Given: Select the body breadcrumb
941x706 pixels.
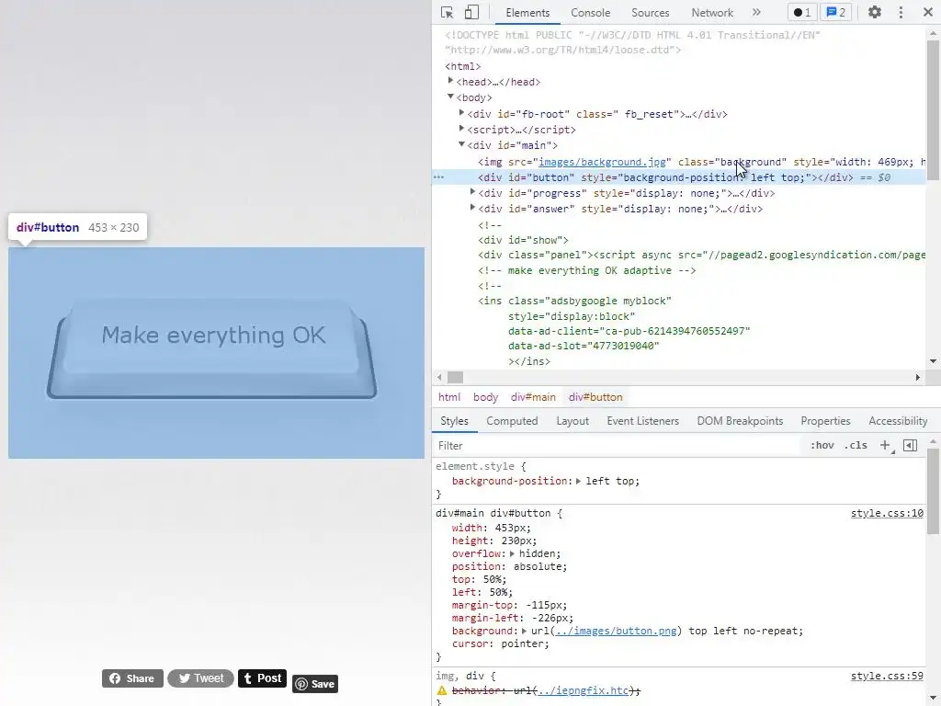Looking at the screenshot, I should (485, 397).
